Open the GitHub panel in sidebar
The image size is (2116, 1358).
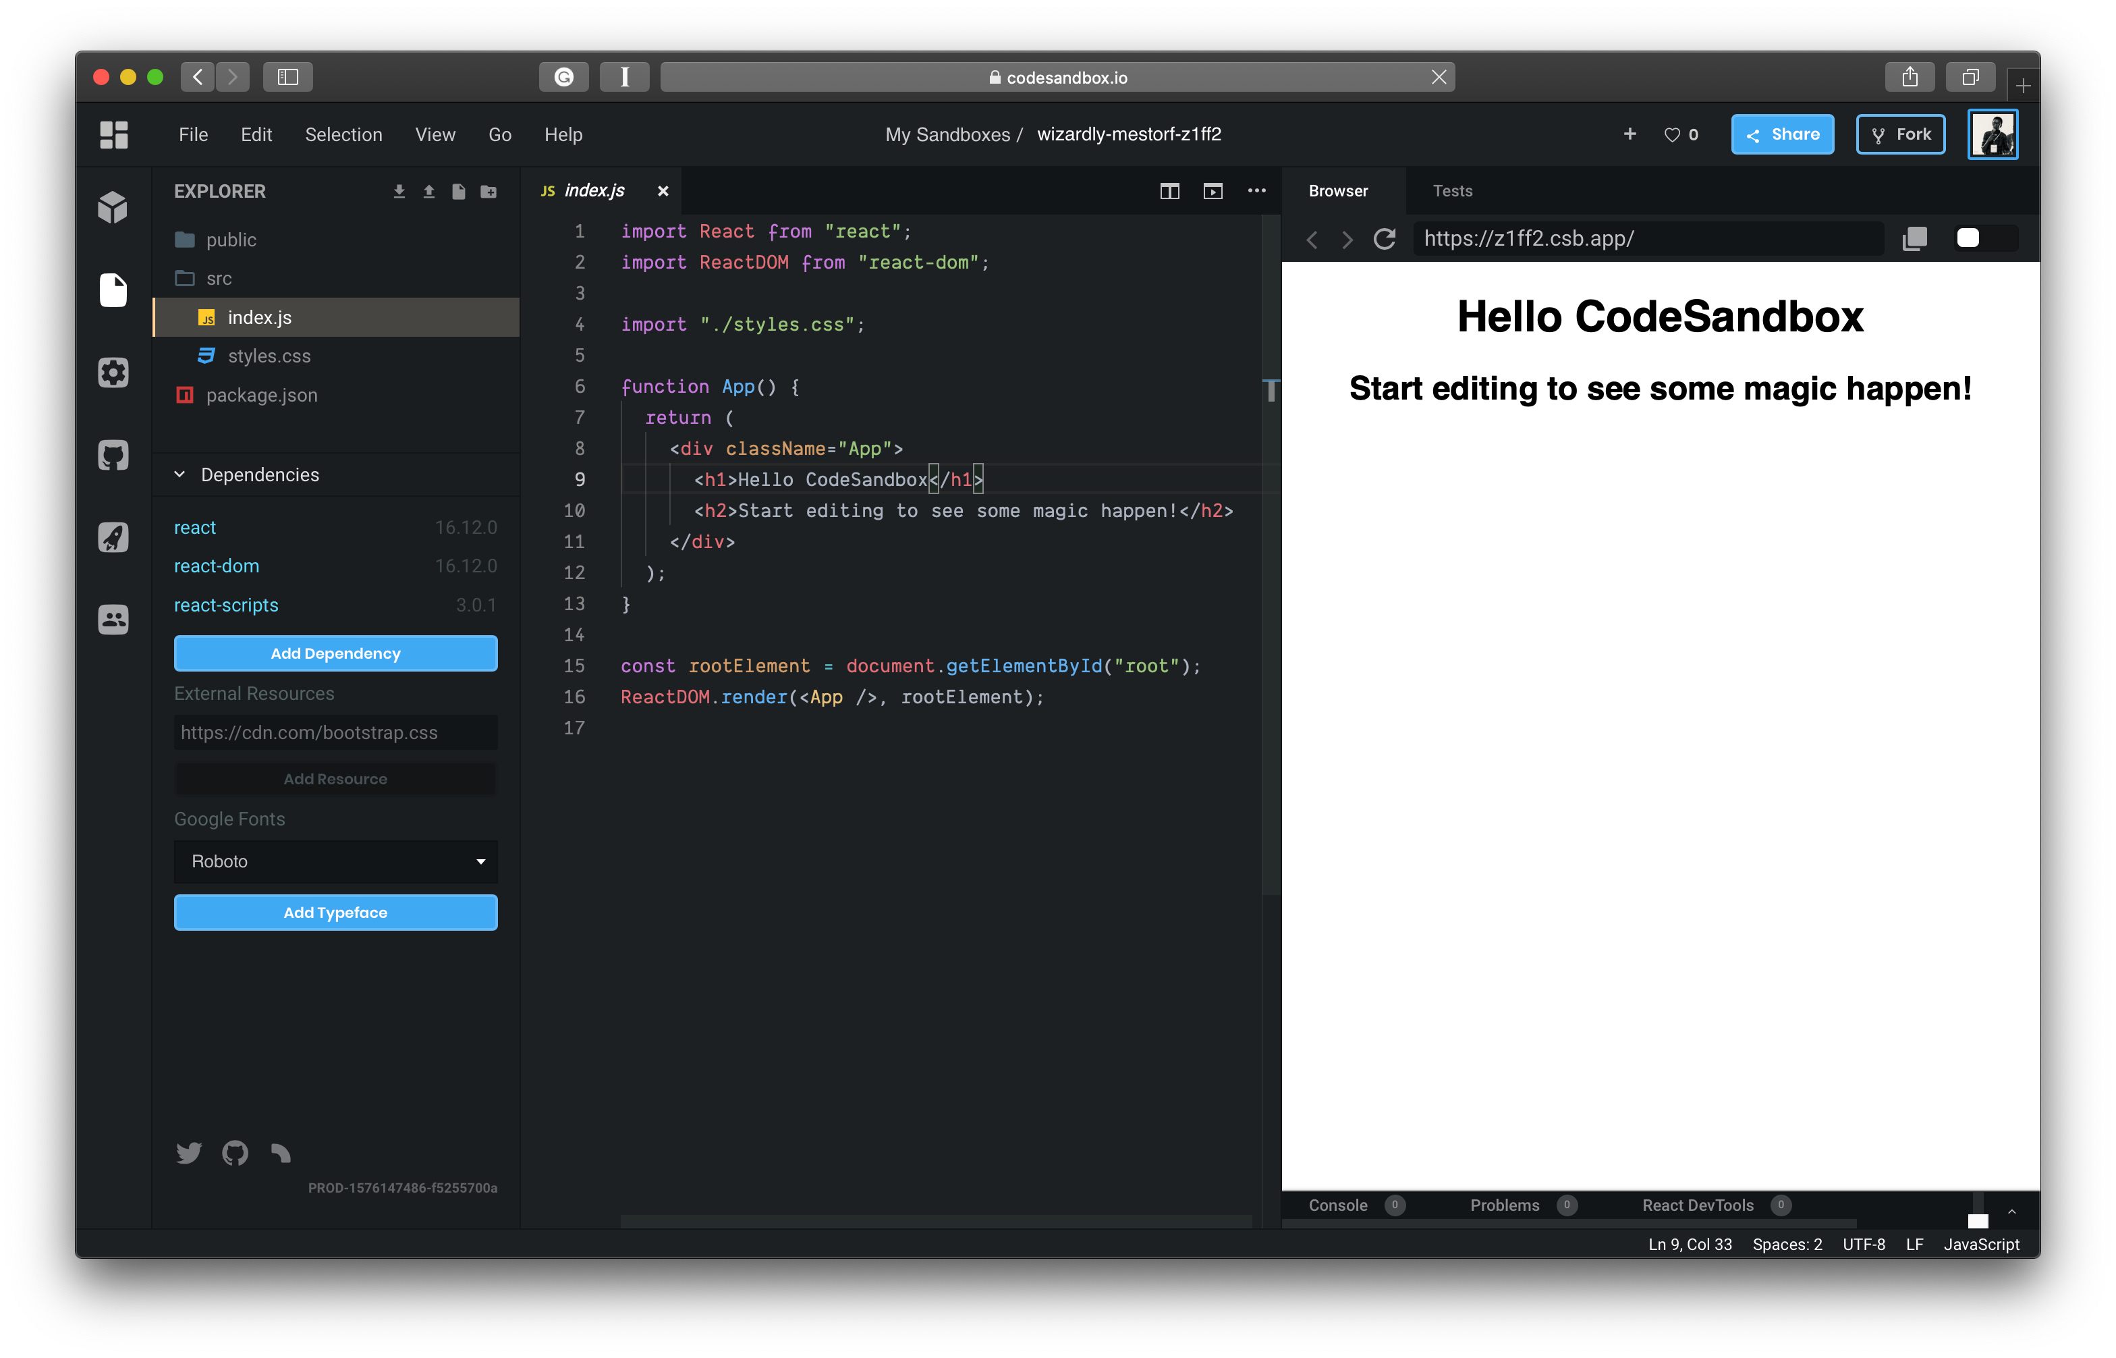click(x=113, y=455)
